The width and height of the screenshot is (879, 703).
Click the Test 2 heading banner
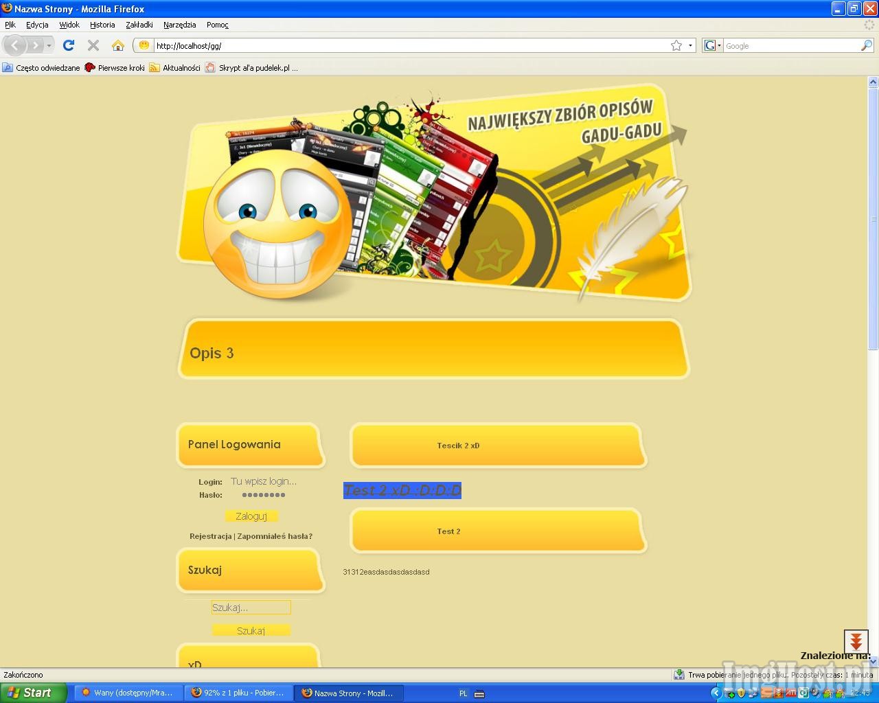(x=499, y=531)
